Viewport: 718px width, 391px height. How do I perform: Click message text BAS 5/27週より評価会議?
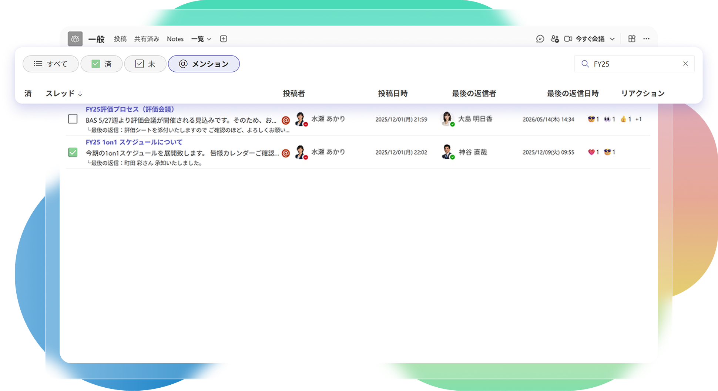pyautogui.click(x=181, y=120)
